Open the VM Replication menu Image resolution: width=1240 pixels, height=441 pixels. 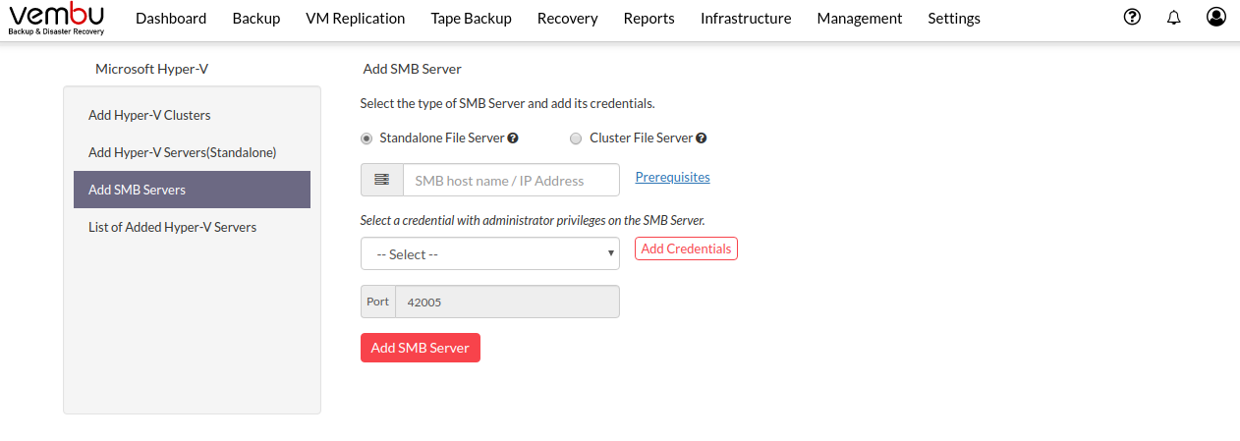356,18
